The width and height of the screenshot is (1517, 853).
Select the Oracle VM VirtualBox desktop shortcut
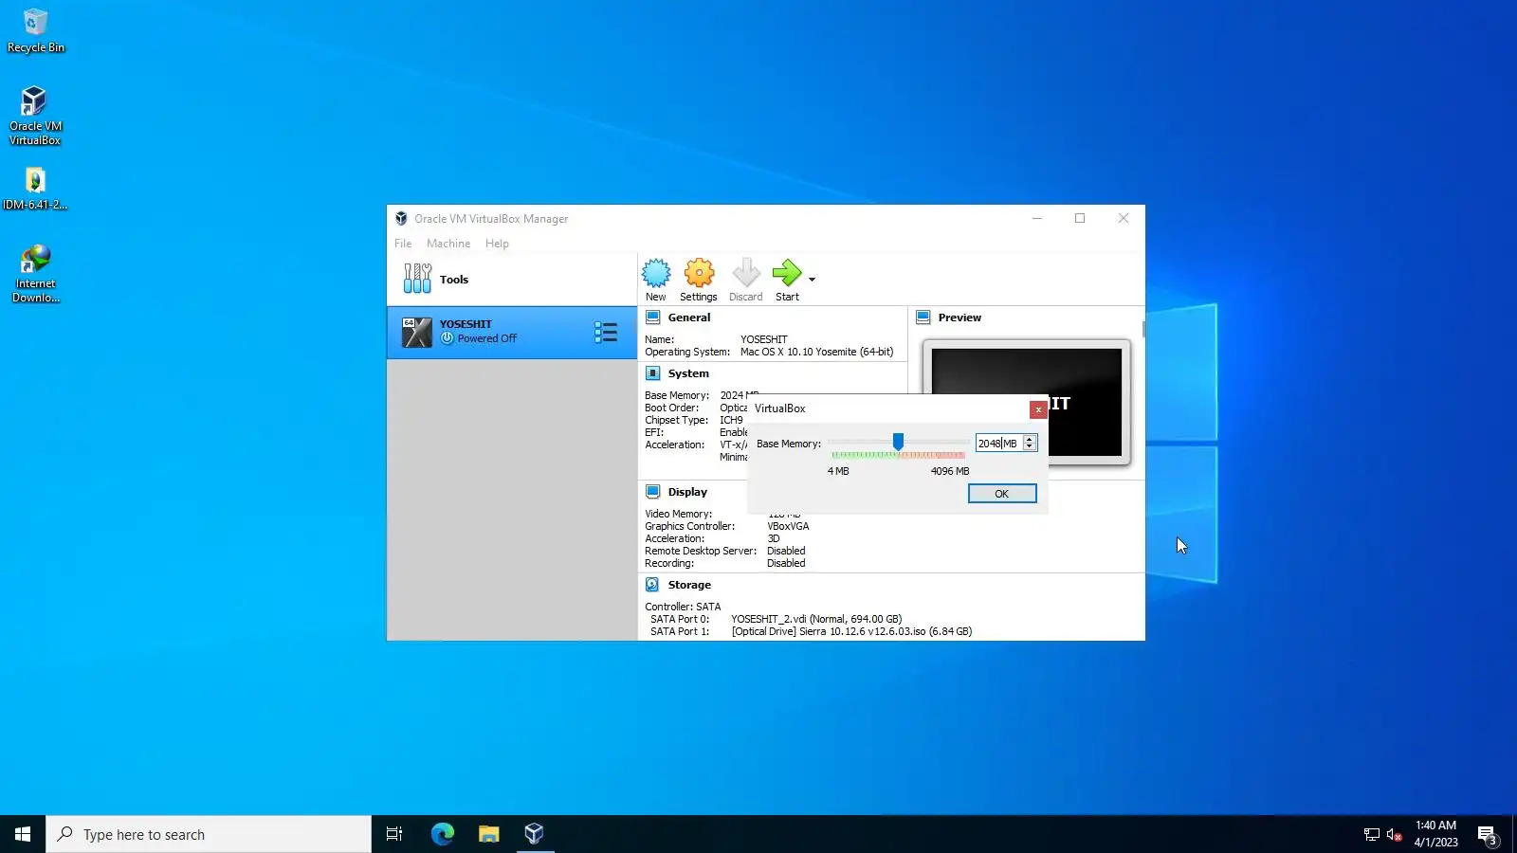(x=35, y=116)
